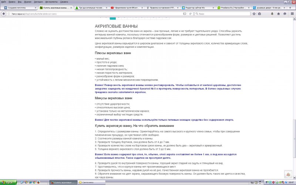Switch to the 'Три дыхательные техник' tab

91,8
